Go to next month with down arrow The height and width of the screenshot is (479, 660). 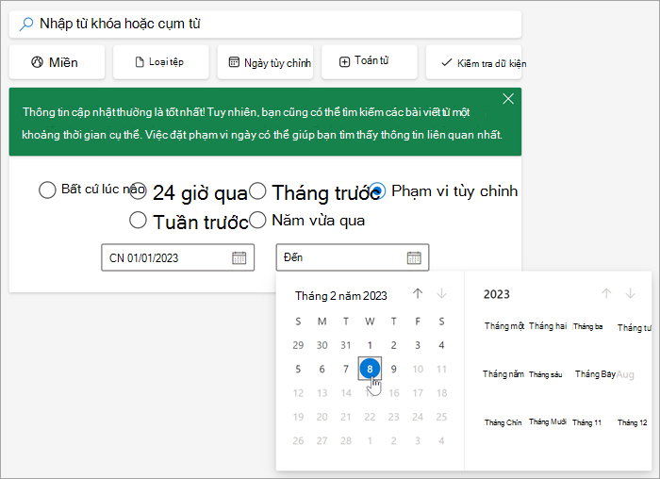click(441, 293)
